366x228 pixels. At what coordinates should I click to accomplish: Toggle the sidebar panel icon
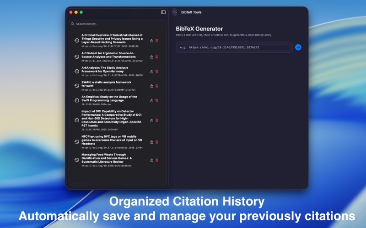point(163,12)
